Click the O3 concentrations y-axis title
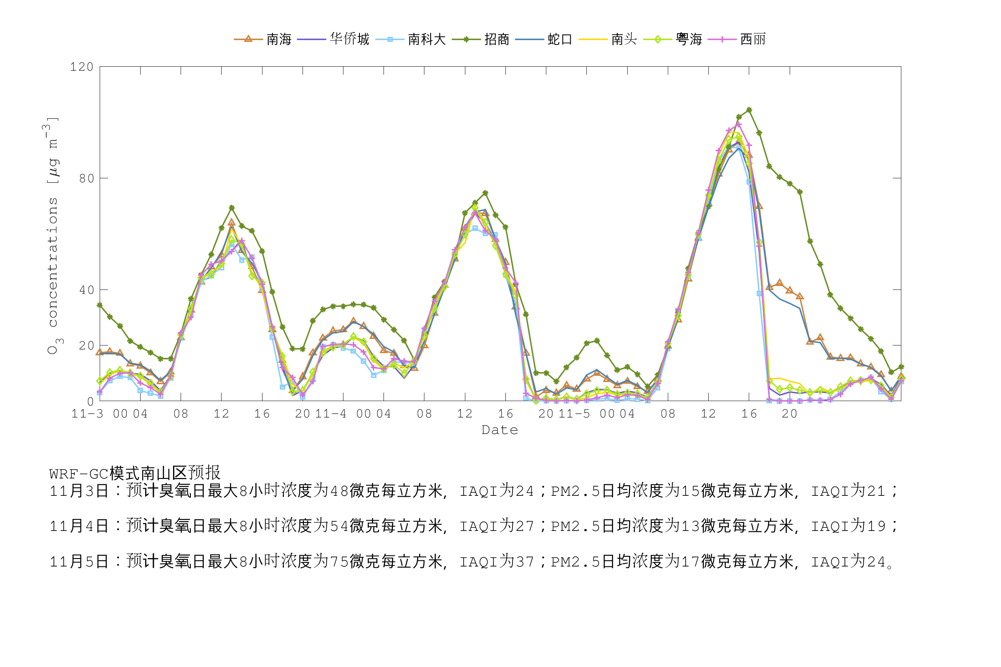1001x667 pixels. [x=52, y=236]
